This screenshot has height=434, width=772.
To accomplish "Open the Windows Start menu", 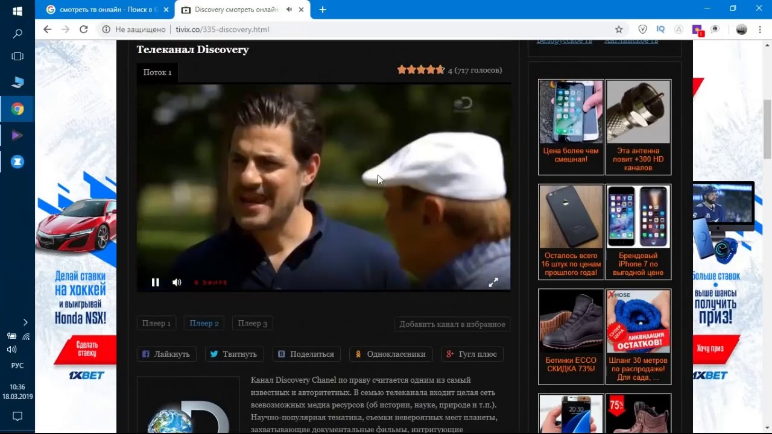I will pos(17,11).
